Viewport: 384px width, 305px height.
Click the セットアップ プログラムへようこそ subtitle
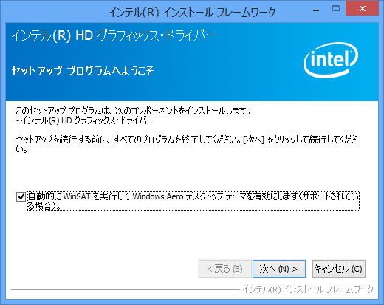point(83,71)
